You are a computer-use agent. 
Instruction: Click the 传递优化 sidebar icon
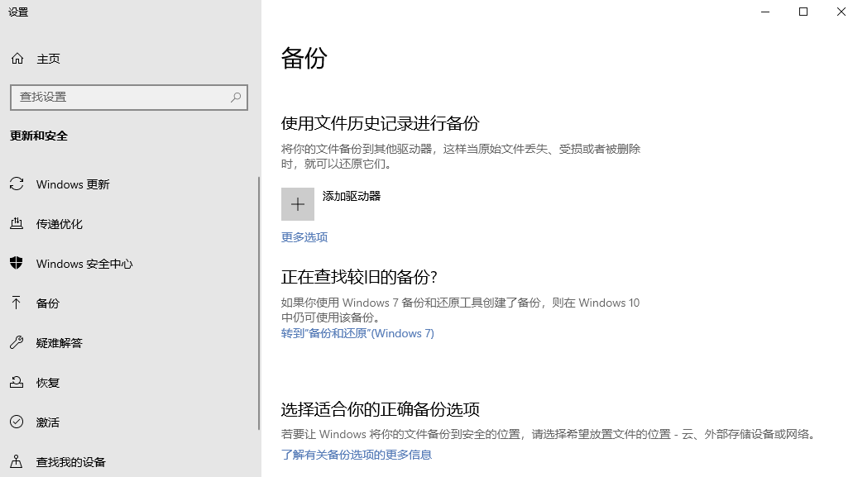click(17, 224)
